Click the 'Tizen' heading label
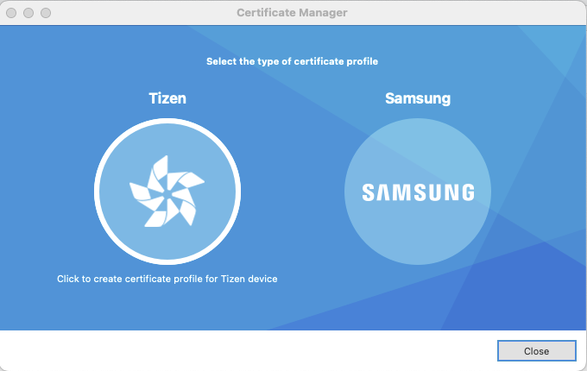The image size is (587, 371). (167, 98)
